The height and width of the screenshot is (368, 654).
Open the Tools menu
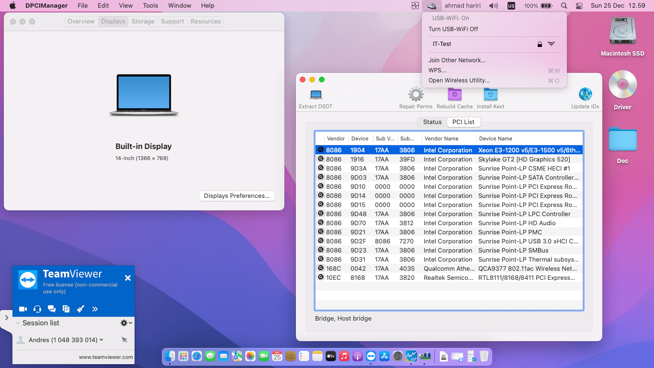pos(150,6)
